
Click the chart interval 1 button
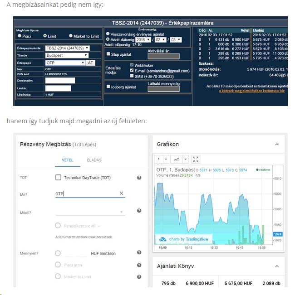pyautogui.click(x=159, y=159)
